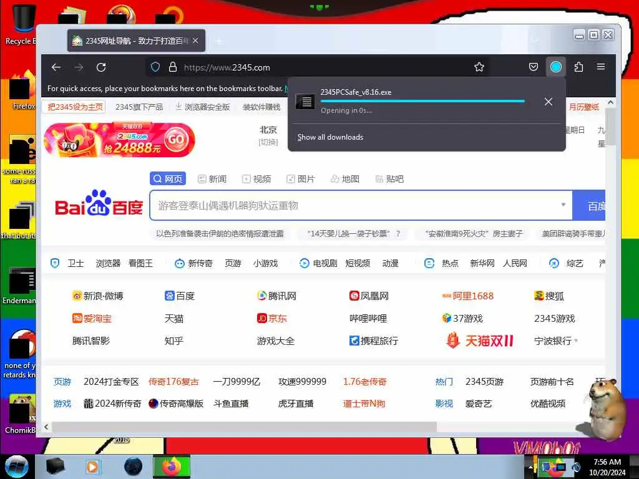Select the 视频 search tab
Screen dimensions: 639x479
pos(256,179)
